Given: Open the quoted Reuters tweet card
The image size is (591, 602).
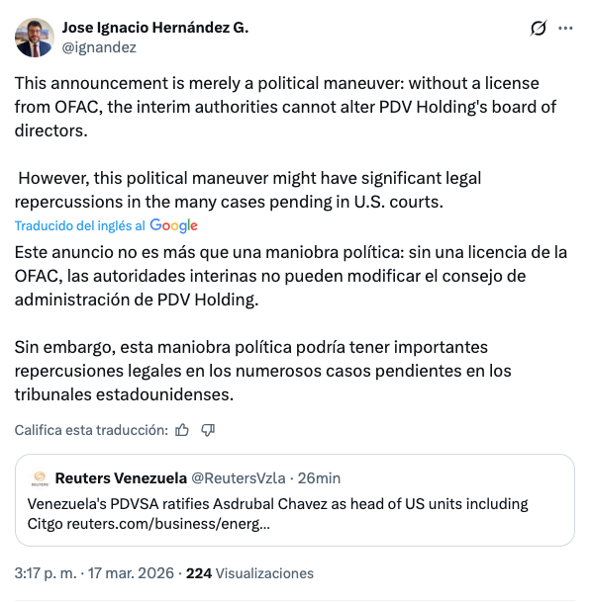Looking at the screenshot, I should [295, 500].
